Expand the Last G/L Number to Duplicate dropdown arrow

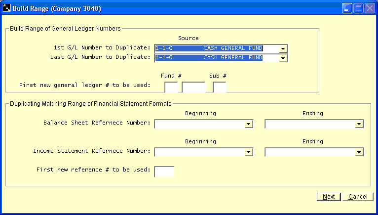(x=283, y=58)
